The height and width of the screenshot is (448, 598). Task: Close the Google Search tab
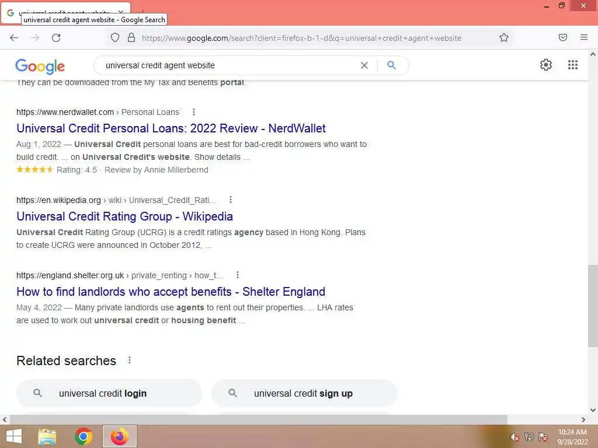(121, 12)
